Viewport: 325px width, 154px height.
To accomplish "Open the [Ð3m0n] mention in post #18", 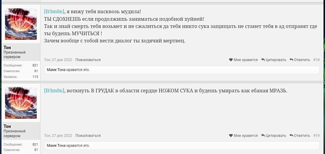I will [x=54, y=12].
